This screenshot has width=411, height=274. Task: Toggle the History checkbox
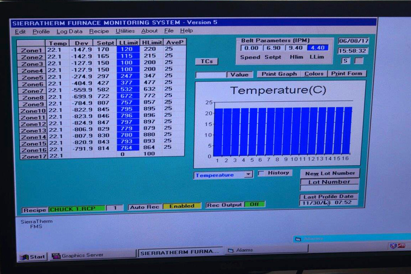tap(261, 173)
